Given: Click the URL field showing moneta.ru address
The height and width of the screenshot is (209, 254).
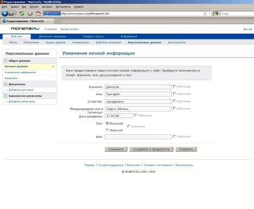Looking at the screenshot, I should click(x=132, y=14).
